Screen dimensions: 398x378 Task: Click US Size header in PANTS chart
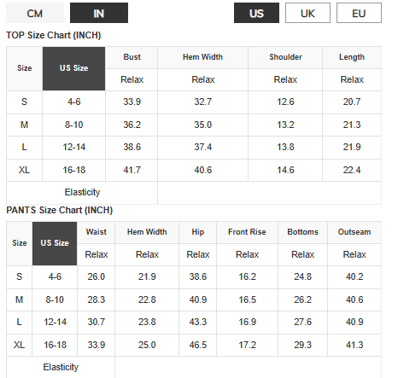pos(55,243)
